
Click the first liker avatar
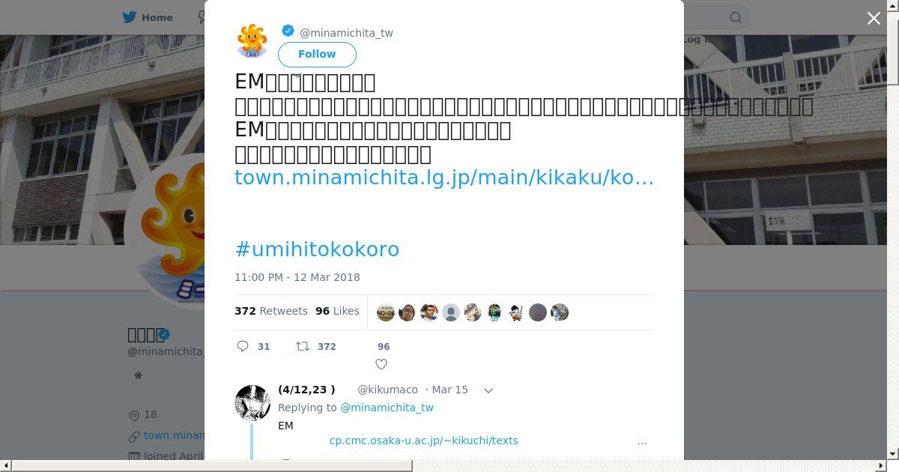pyautogui.click(x=386, y=312)
